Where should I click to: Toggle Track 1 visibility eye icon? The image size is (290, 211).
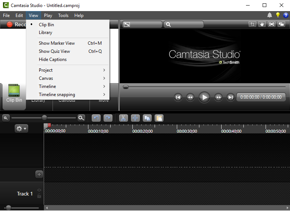point(39,190)
